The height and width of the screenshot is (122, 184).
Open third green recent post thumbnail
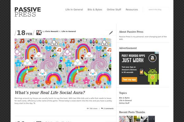(x=137, y=119)
